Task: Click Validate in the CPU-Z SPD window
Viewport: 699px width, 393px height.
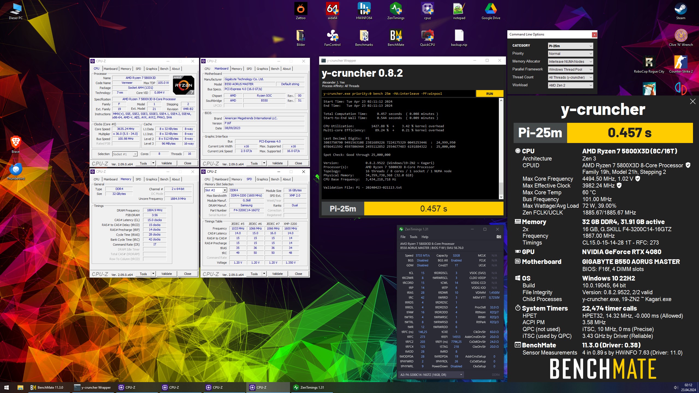Action: point(277,274)
